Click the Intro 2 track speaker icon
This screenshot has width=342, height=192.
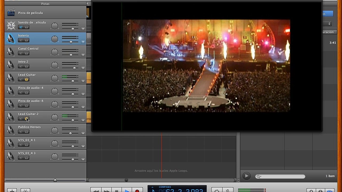[11, 65]
